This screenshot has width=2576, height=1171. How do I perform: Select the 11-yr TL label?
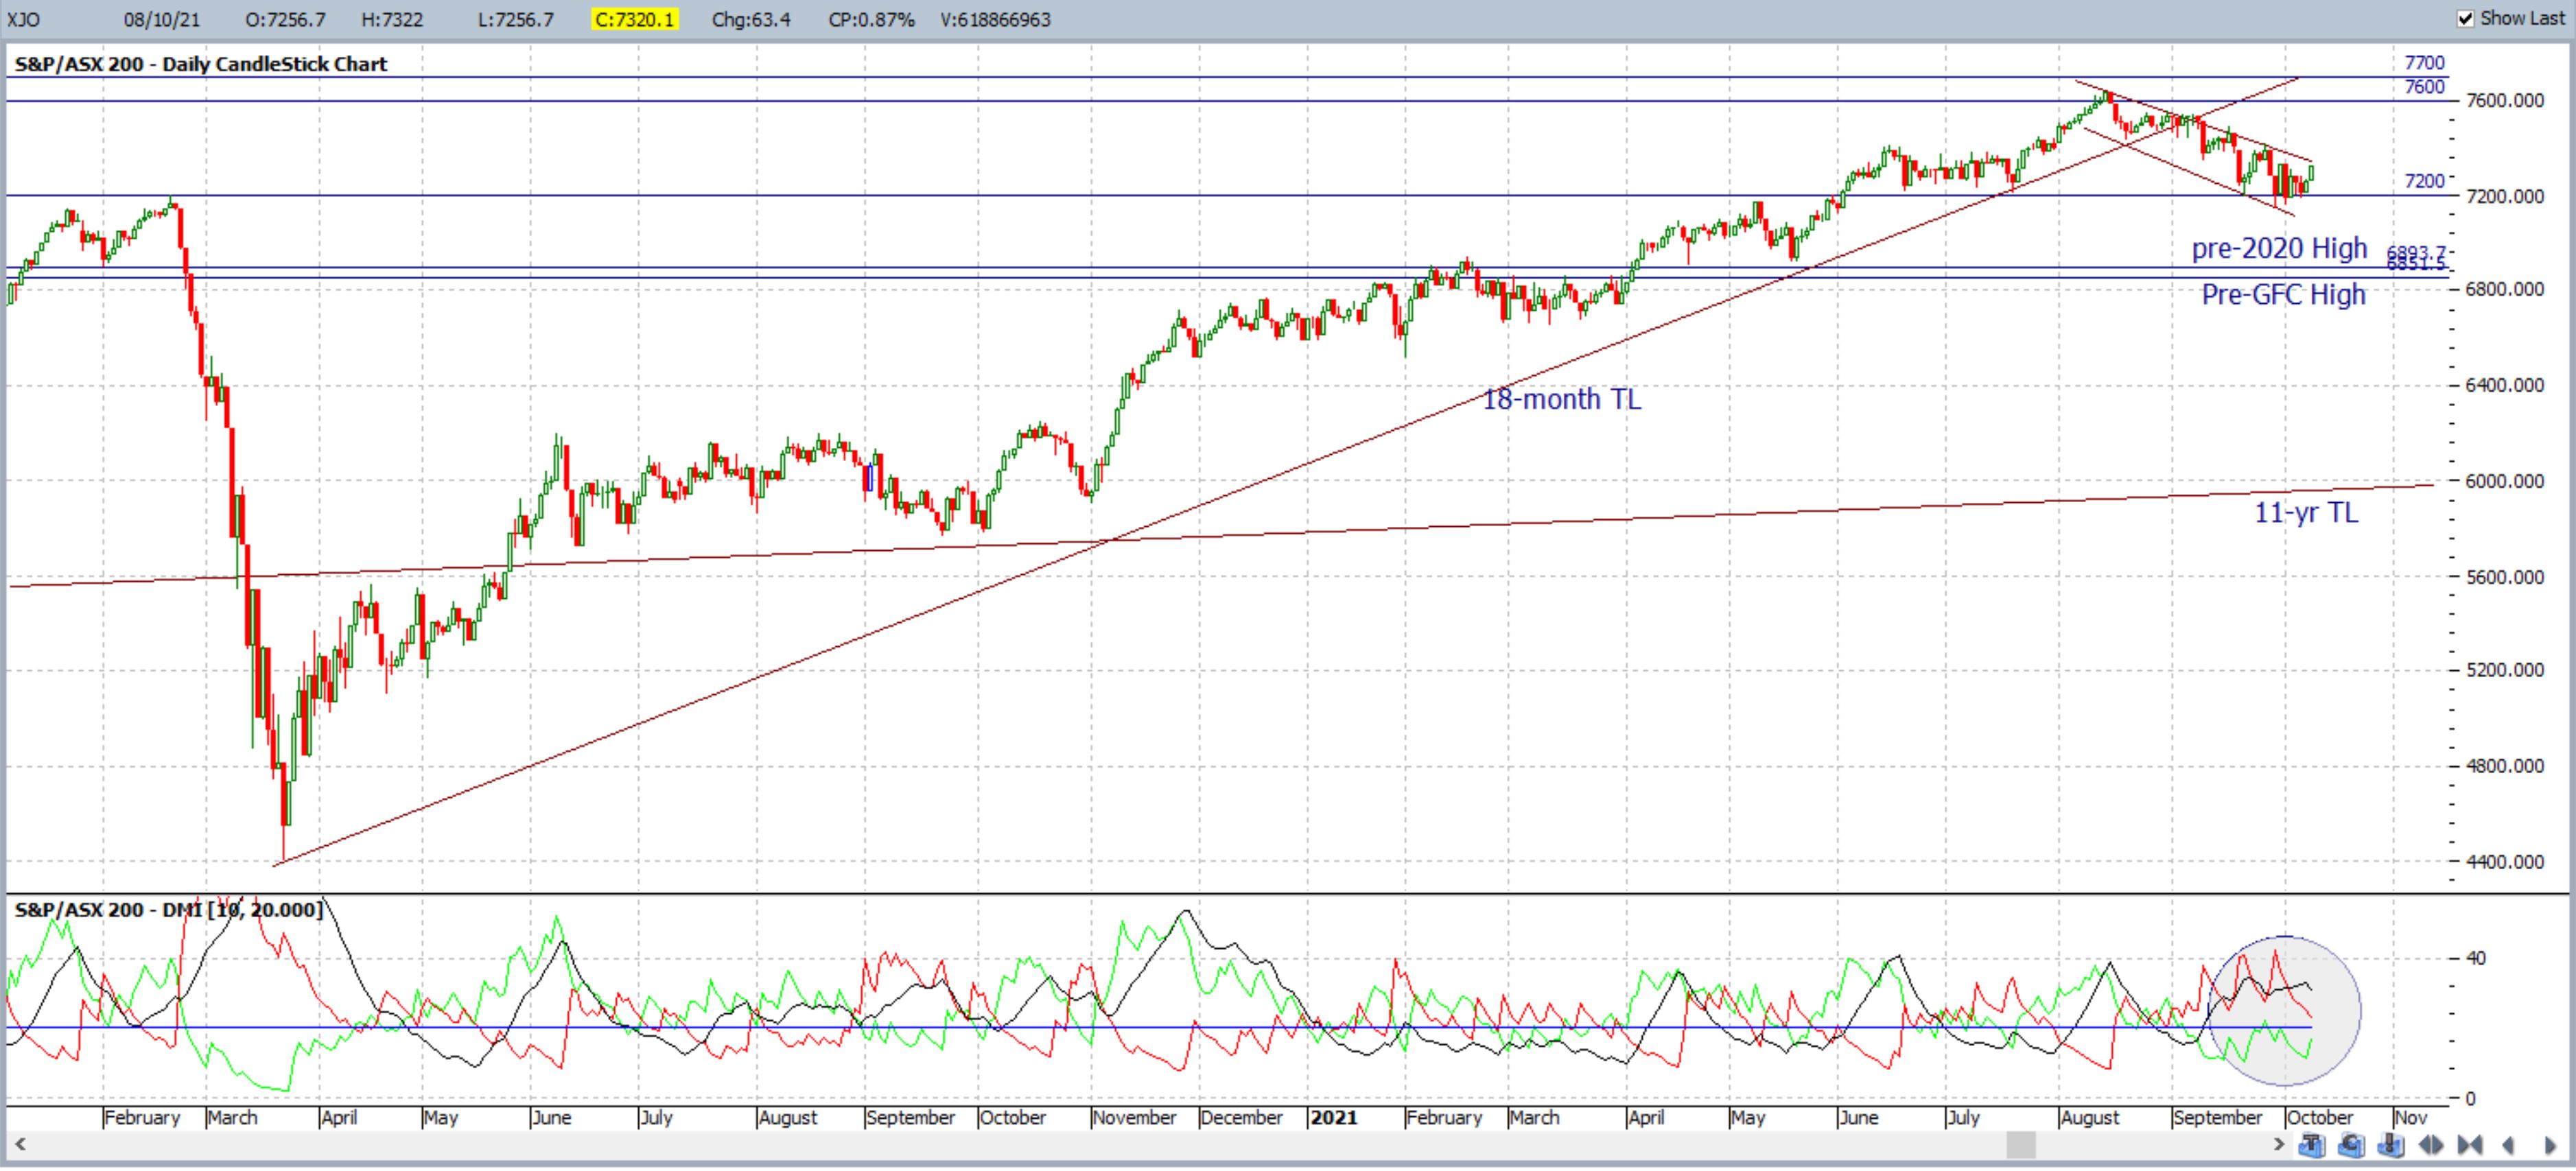click(2306, 513)
